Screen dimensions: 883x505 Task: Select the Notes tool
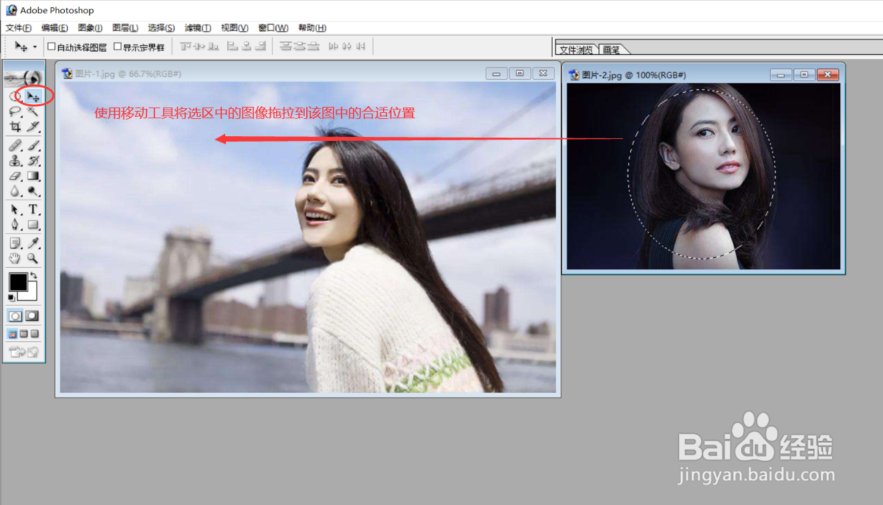point(14,243)
